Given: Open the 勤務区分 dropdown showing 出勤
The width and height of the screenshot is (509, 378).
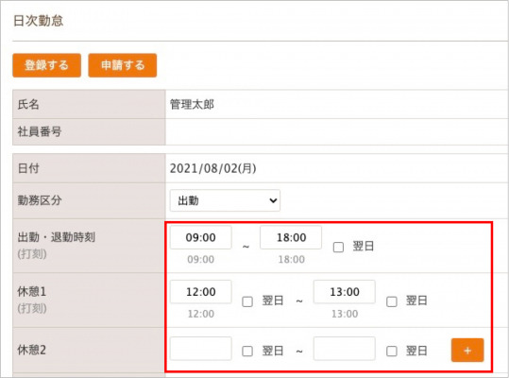Looking at the screenshot, I should coord(225,200).
